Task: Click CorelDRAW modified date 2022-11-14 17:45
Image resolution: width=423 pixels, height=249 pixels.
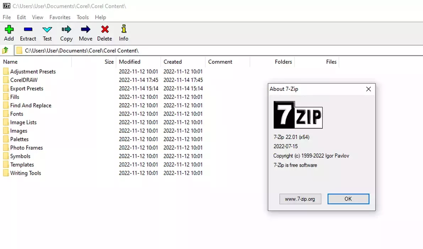Action: coord(139,80)
